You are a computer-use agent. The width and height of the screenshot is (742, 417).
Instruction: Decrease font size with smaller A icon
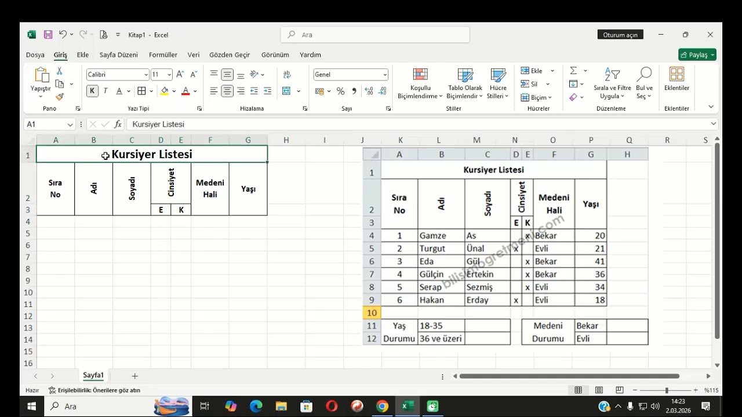(x=194, y=74)
